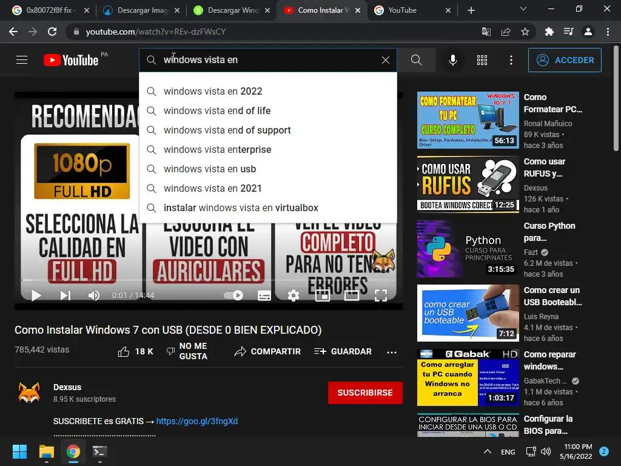Select suggestion windows vista end of life
The width and height of the screenshot is (621, 466).
[267, 110]
